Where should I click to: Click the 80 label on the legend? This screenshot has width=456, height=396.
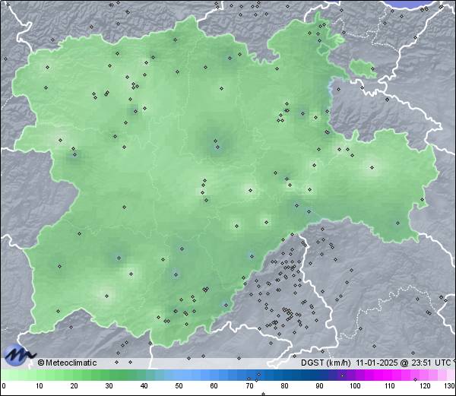284,386
